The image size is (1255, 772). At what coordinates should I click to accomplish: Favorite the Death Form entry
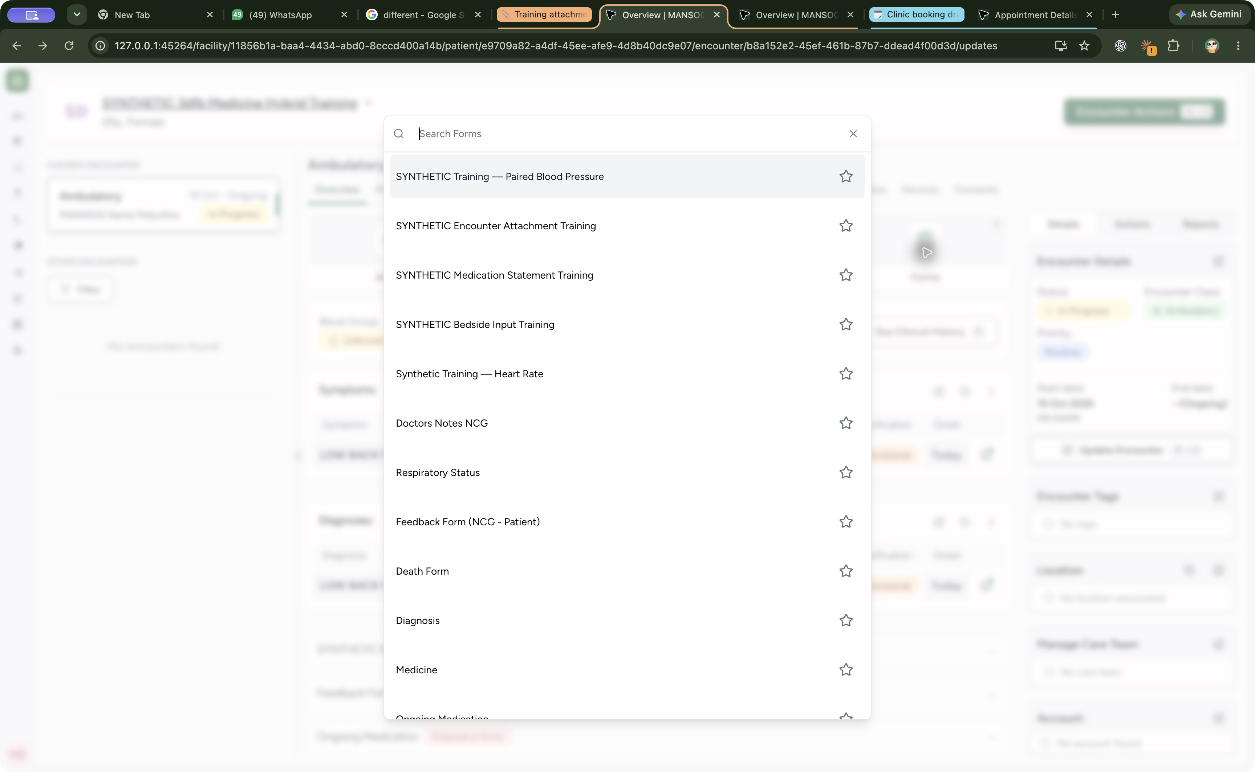[x=846, y=571]
